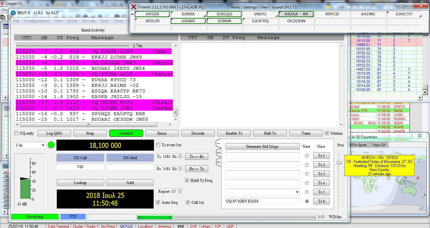Image resolution: width=430 pixels, height=228 pixels.
Task: Adjust the Report -15 spinner
Action: point(180,192)
